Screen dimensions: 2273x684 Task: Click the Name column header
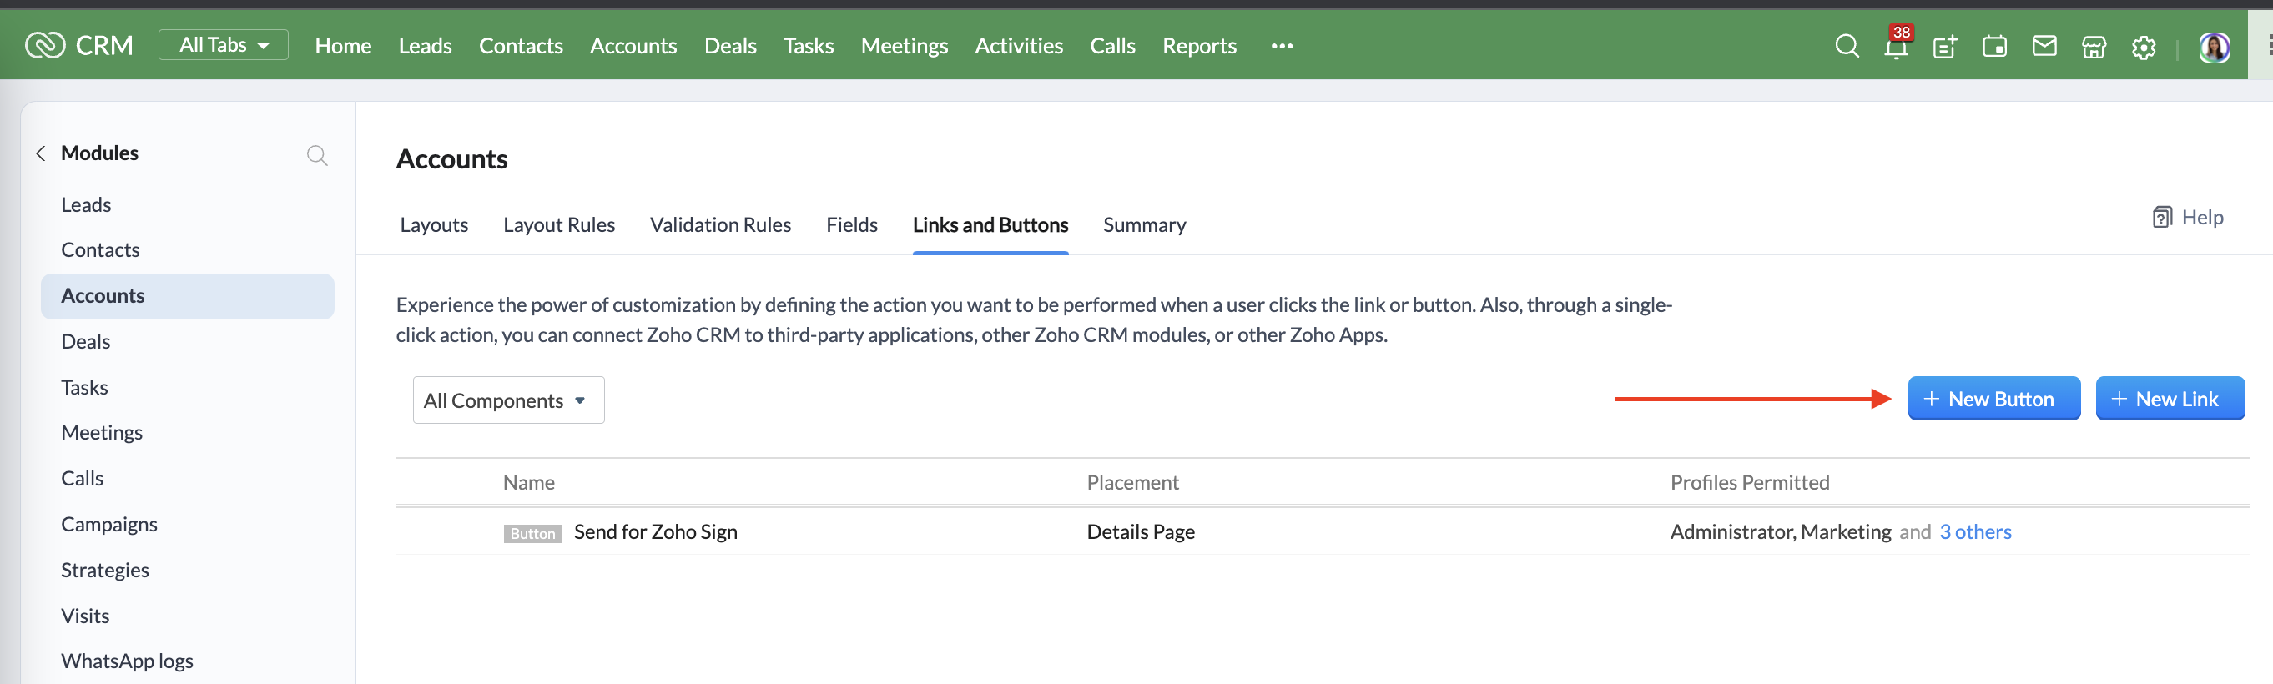coord(528,483)
